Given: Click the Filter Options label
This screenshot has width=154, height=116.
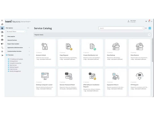Looking at the screenshot, I should coord(9,28).
